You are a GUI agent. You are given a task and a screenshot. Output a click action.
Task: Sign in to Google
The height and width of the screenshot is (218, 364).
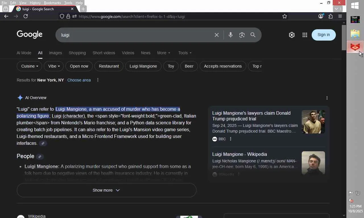click(x=324, y=35)
